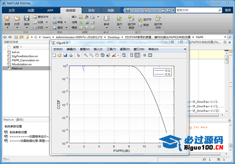Toggle the insert legend button
Screen dimensions: 235x164
tap(137, 55)
